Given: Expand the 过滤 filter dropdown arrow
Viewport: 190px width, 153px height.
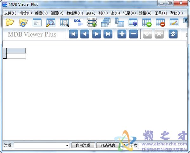Looking at the screenshot, I should [67, 145].
